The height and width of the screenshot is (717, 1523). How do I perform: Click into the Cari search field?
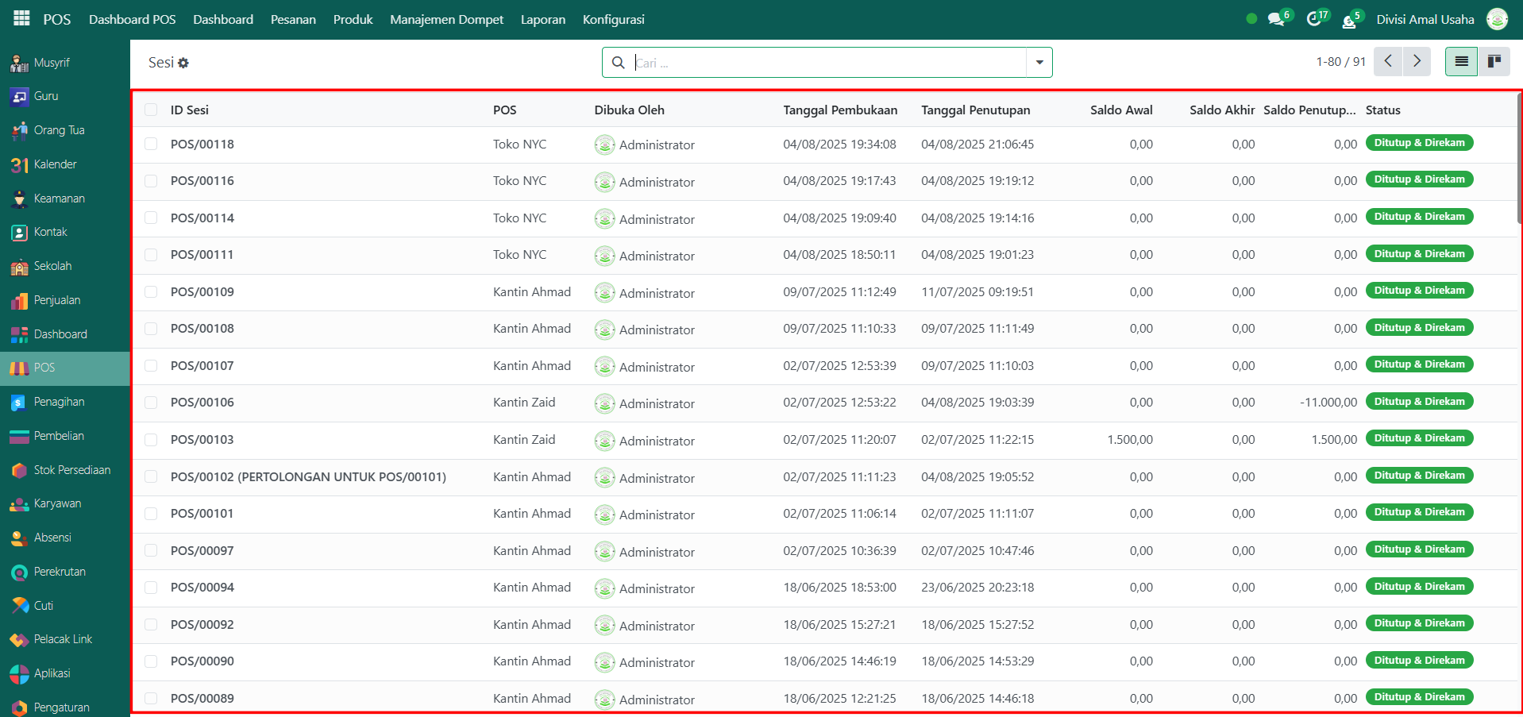pyautogui.click(x=826, y=63)
